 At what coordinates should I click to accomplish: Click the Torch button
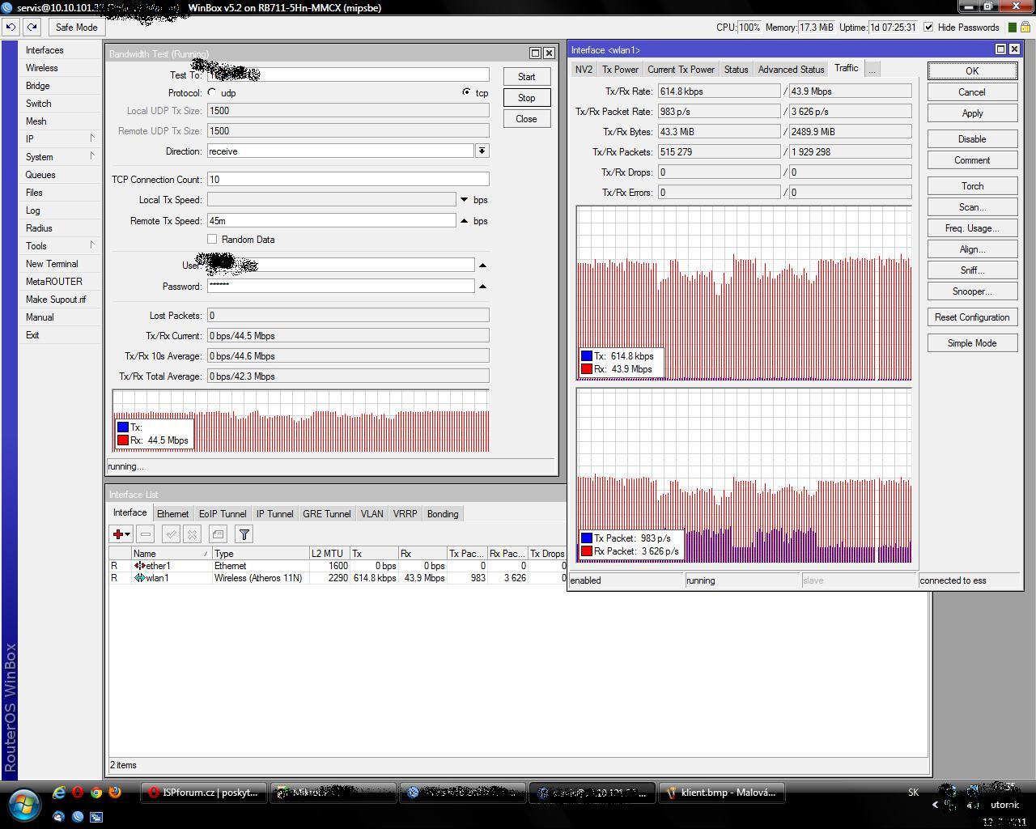972,186
